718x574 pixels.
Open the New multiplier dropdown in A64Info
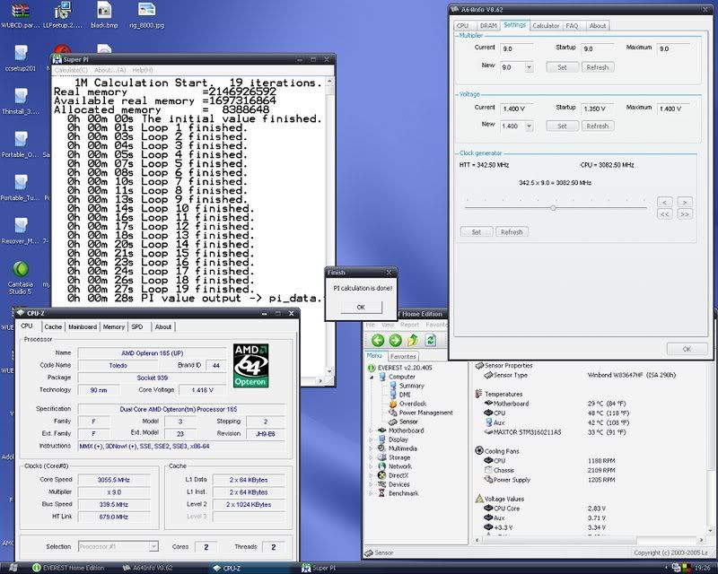pos(529,67)
